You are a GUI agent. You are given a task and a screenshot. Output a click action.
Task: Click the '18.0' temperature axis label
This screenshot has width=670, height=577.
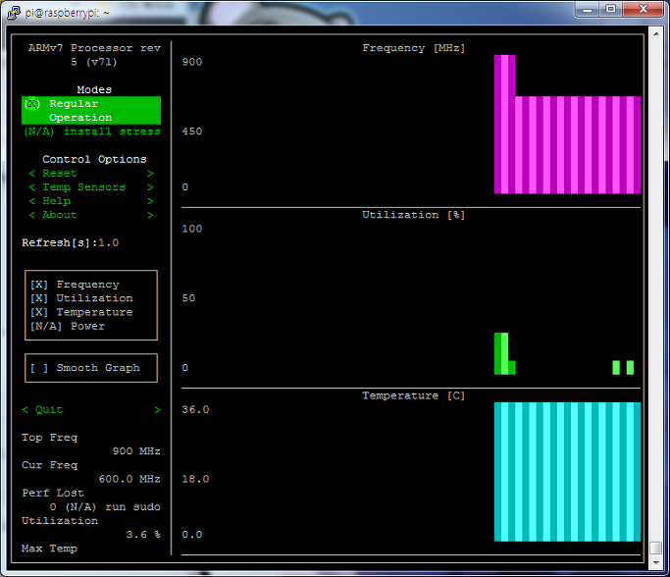[x=195, y=479]
